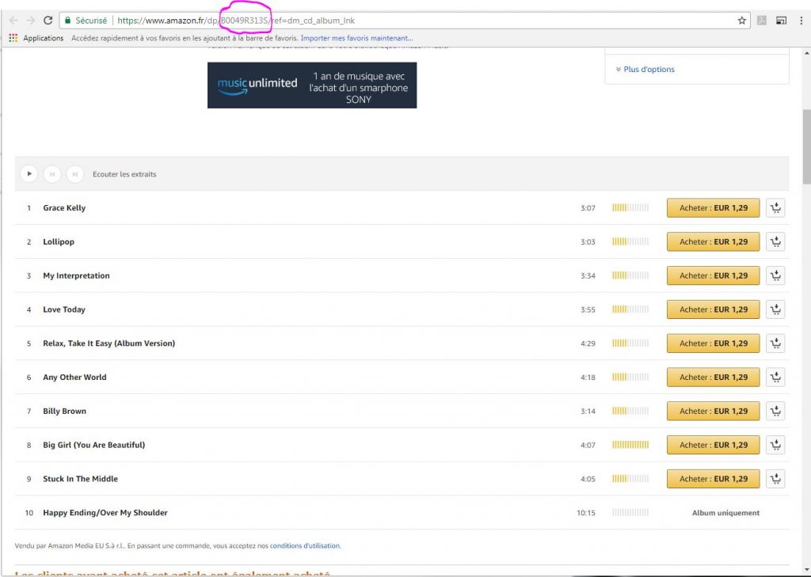Click Importer mes favoris maintenant link
The height and width of the screenshot is (577, 811).
pyautogui.click(x=356, y=38)
